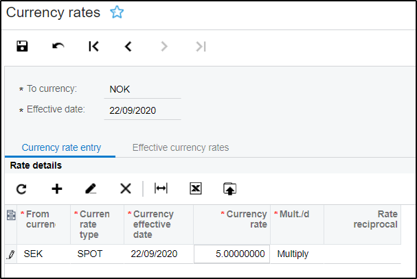Delete the selected rate row
This screenshot has height=279, width=417.
point(125,189)
